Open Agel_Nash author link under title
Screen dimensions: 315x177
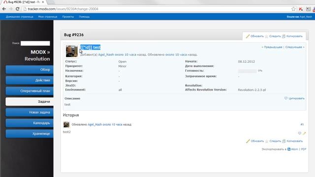tap(106, 55)
